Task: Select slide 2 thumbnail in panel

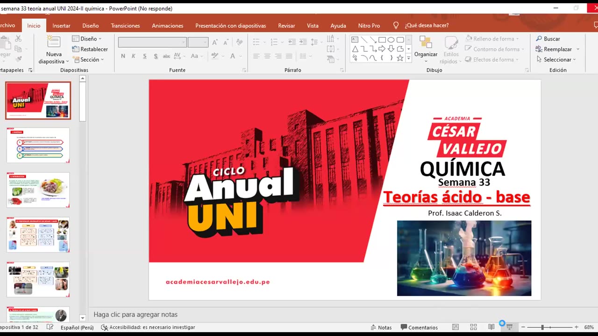Action: 38,145
